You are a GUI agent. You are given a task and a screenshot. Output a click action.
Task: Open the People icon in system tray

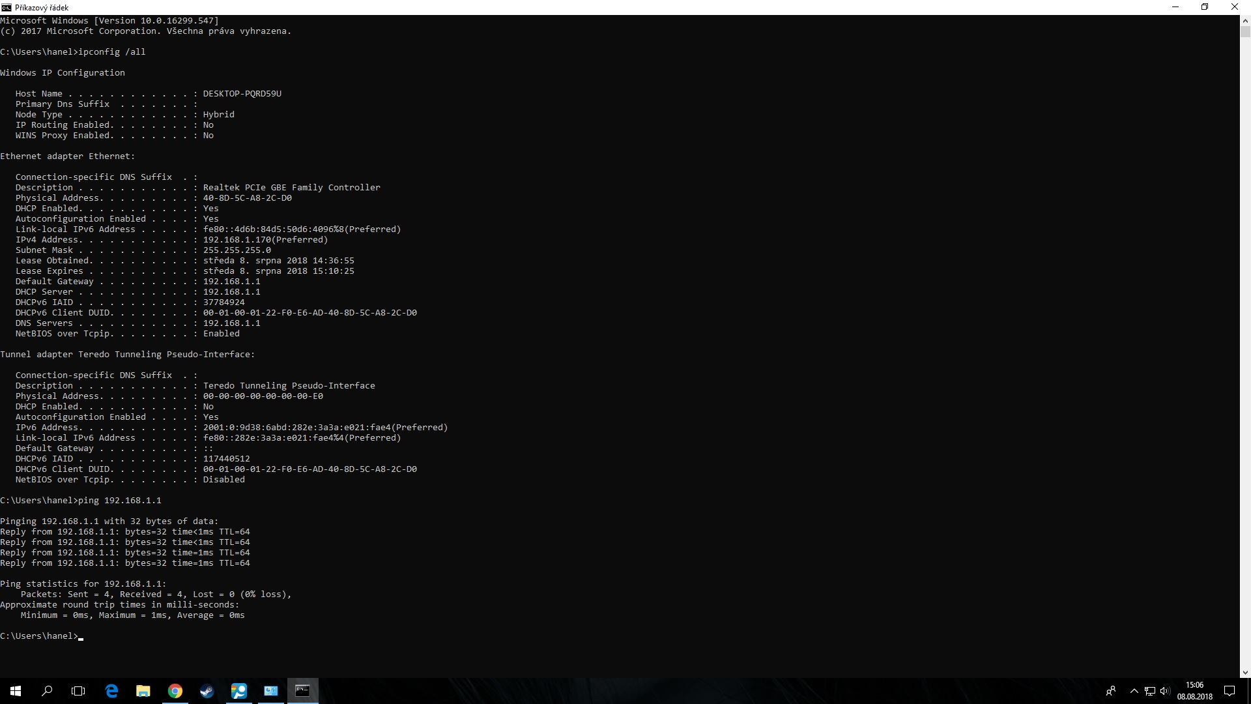pos(1111,691)
